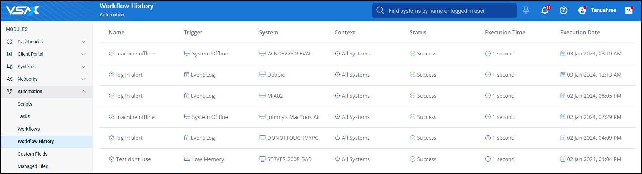Click the Systems devices icon

coord(10,67)
